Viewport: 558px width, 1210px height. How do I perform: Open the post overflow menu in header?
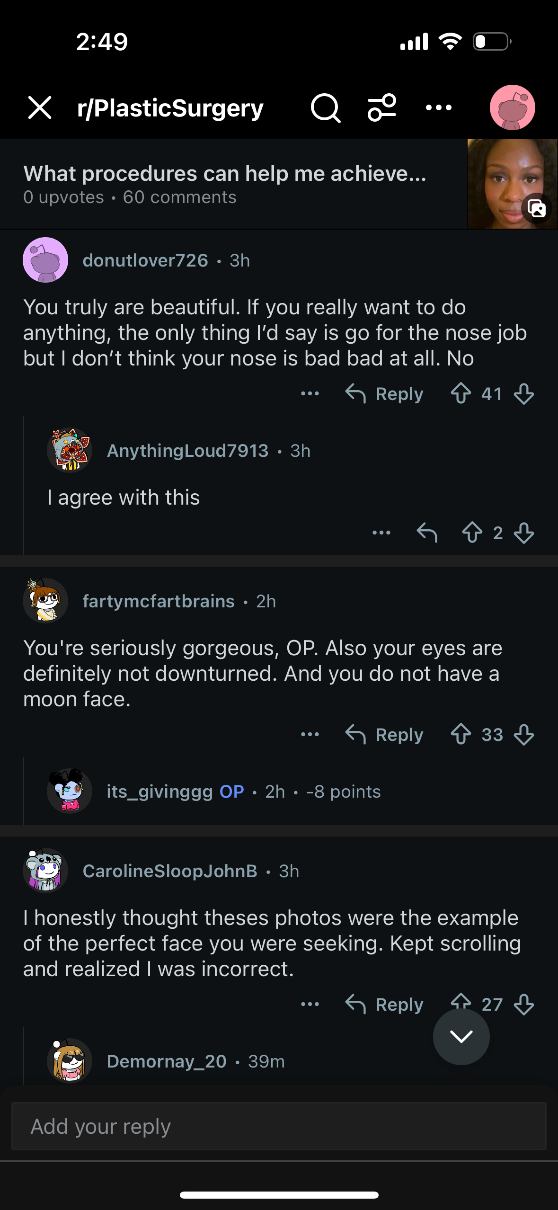(439, 108)
